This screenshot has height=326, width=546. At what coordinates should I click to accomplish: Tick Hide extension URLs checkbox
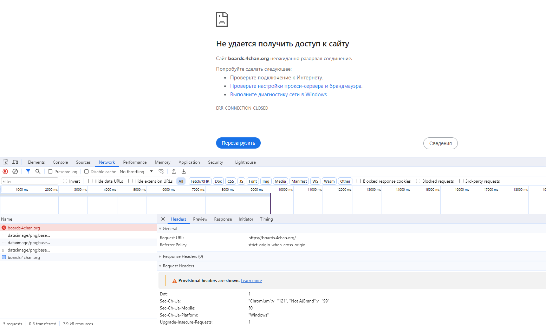point(130,181)
